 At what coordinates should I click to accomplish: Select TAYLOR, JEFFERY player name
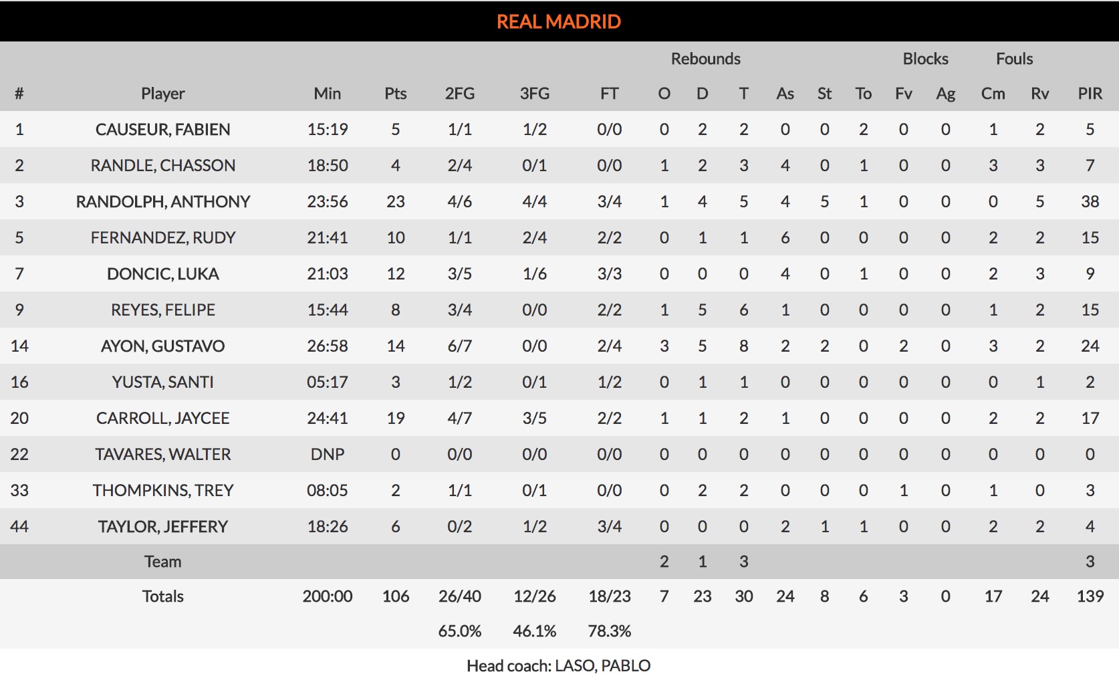(162, 526)
